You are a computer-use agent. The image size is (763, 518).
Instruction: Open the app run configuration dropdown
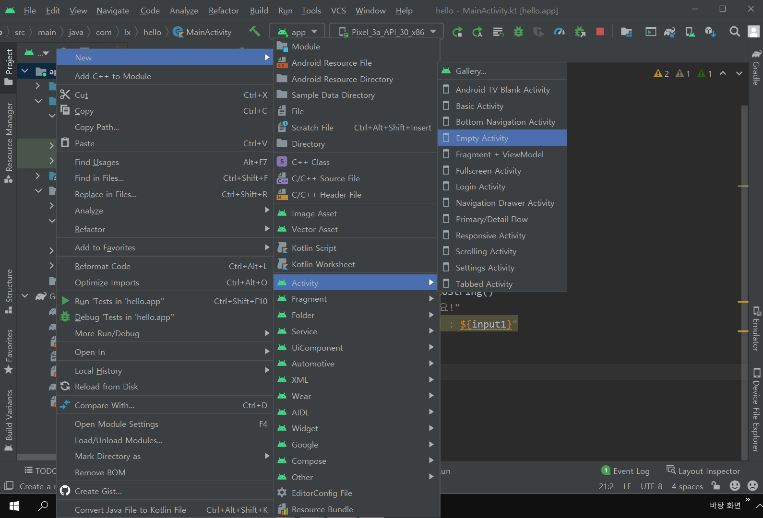[298, 32]
